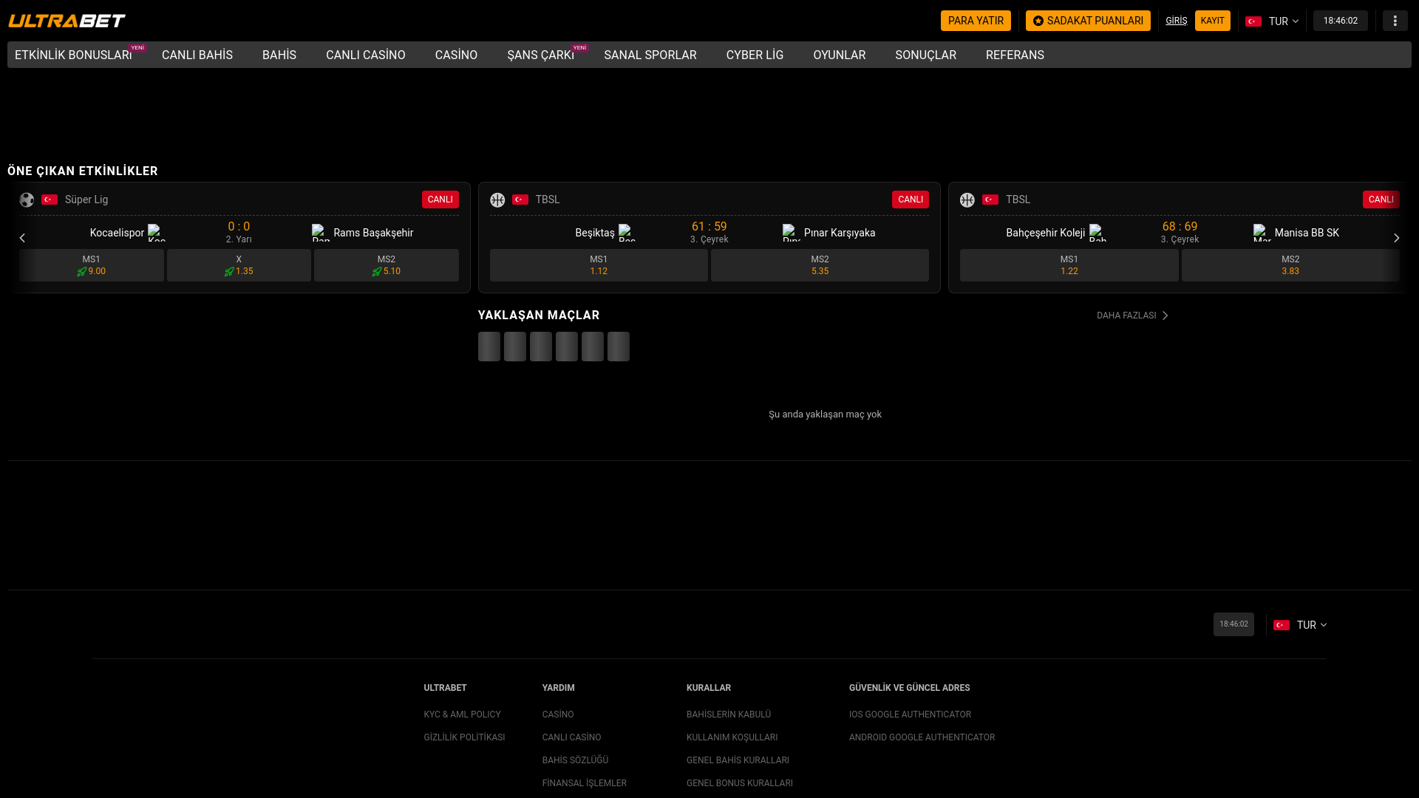1419x798 pixels.
Task: Select MS1 1.22 for Bahçeşehir Koleji
Action: (1069, 265)
